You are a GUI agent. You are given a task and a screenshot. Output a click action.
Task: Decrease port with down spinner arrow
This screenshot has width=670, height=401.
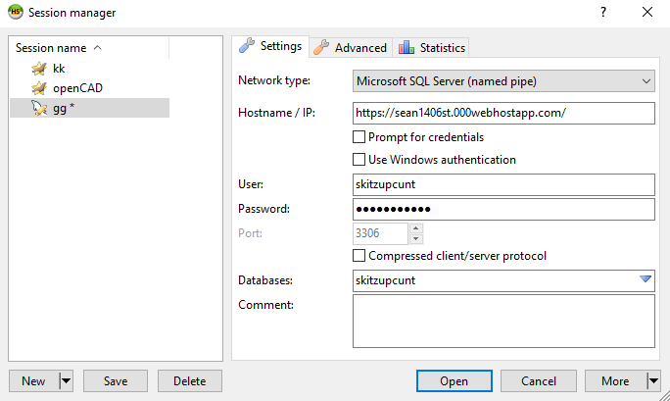point(415,239)
